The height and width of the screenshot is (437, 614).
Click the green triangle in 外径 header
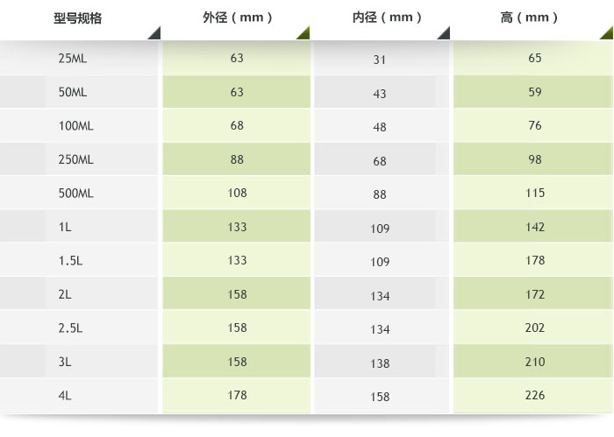(303, 34)
